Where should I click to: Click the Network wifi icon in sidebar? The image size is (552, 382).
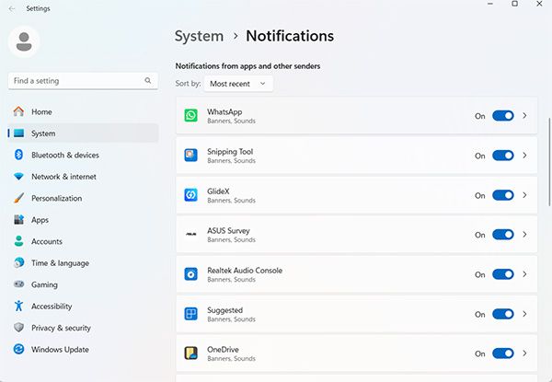(18, 177)
